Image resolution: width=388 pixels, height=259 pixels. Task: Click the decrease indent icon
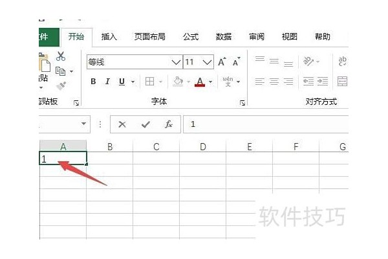click(308, 82)
